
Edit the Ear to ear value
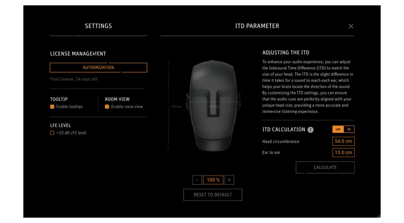344,153
